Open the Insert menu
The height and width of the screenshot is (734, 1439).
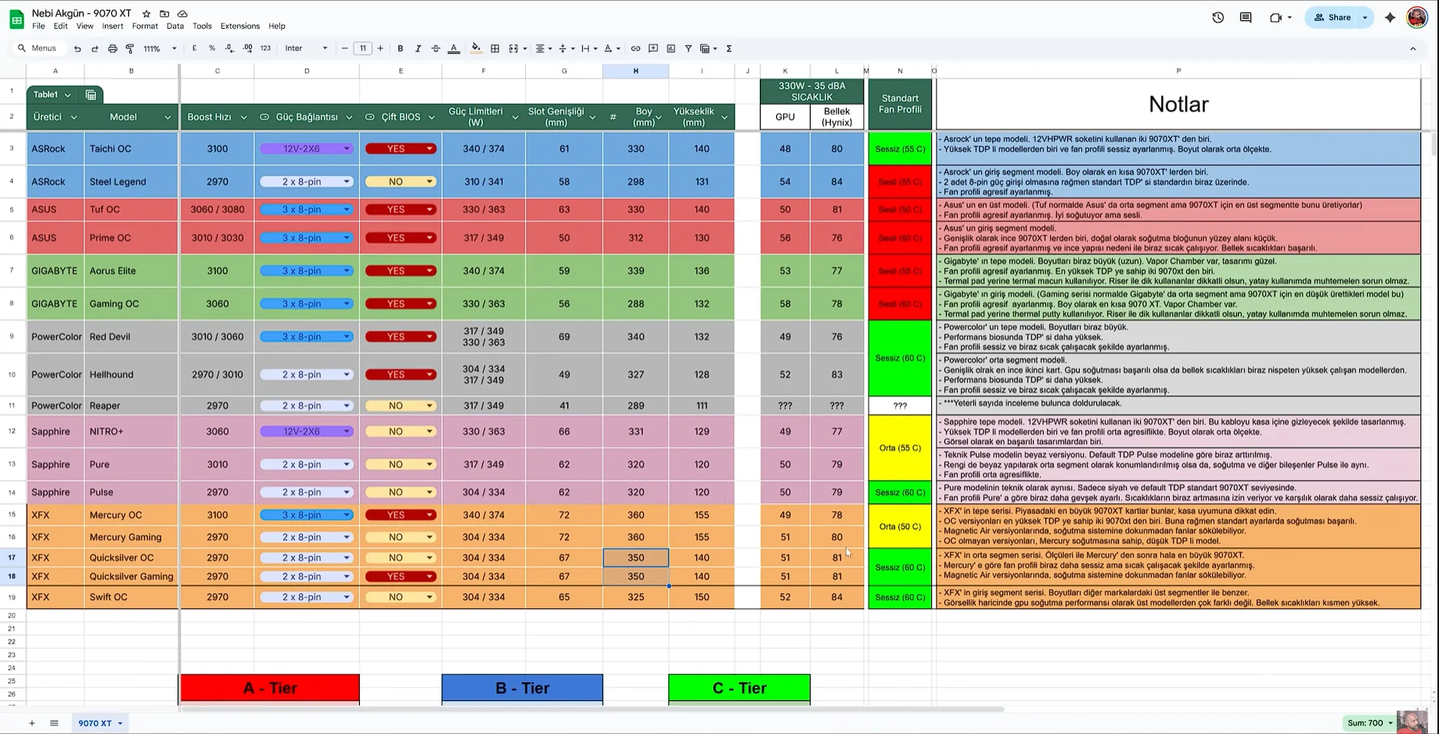113,26
